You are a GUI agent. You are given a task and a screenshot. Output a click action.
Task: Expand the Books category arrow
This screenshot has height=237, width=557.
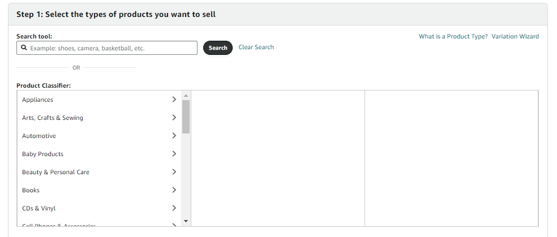pos(174,190)
